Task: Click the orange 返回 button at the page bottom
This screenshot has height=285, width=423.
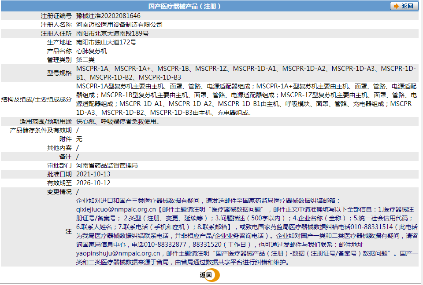Action: (210, 275)
